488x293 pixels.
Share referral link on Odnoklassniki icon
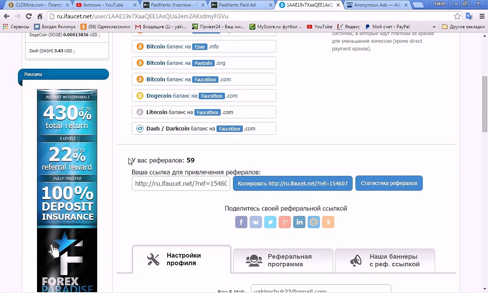click(328, 222)
